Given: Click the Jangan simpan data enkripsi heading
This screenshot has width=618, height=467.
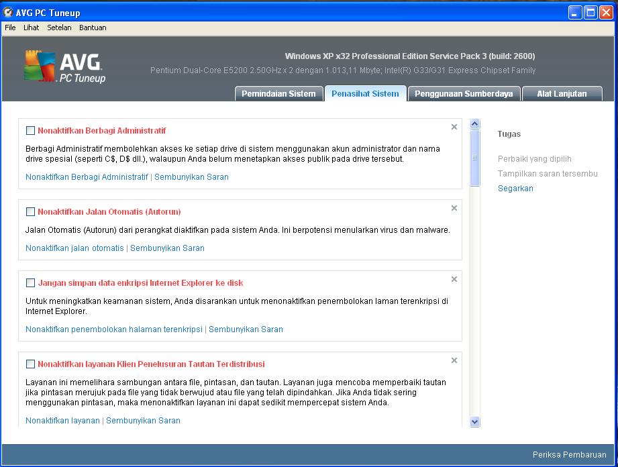Looking at the screenshot, I should pyautogui.click(x=140, y=282).
